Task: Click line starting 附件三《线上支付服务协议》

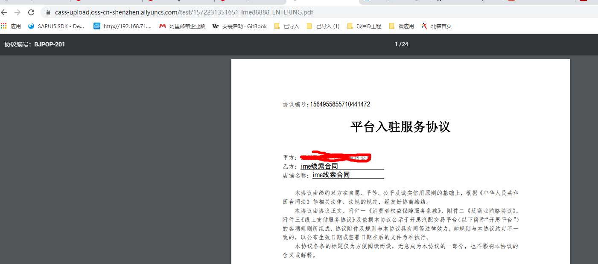Action: tap(400, 220)
